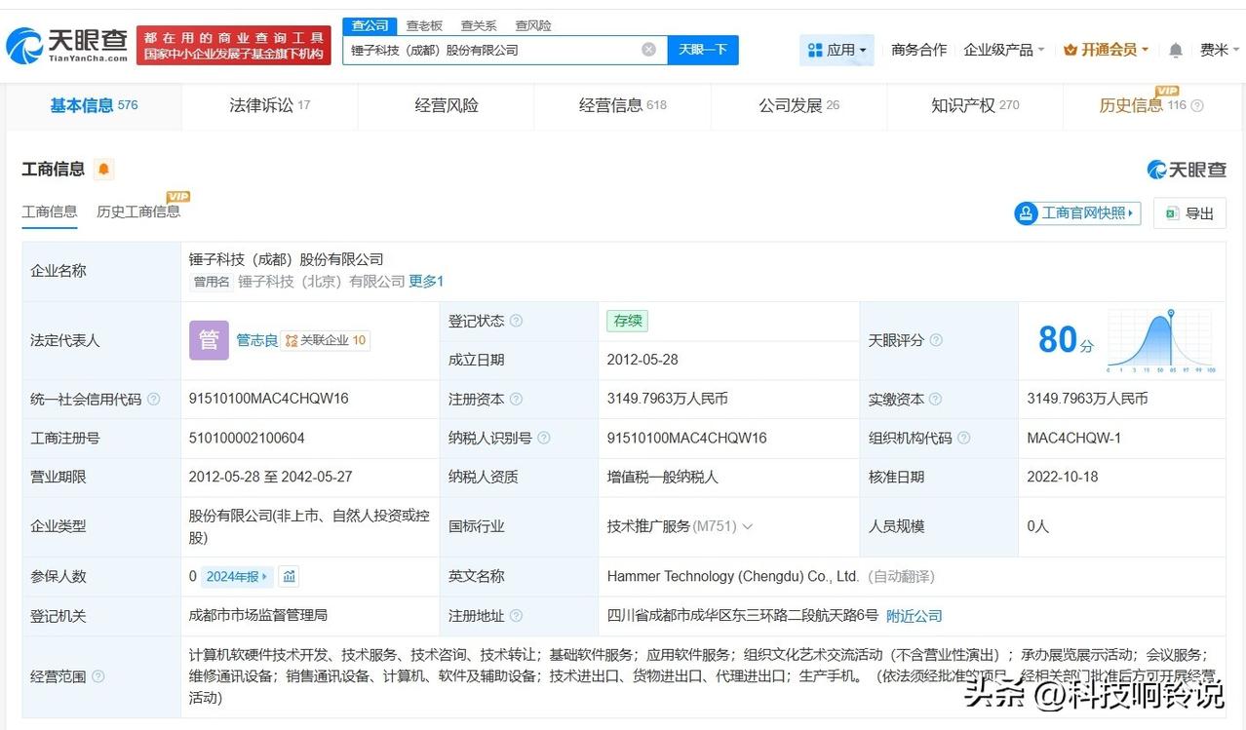Click the 核准日期 value 2022-10-18
Viewport: 1246px width, 730px height.
pyautogui.click(x=1063, y=477)
